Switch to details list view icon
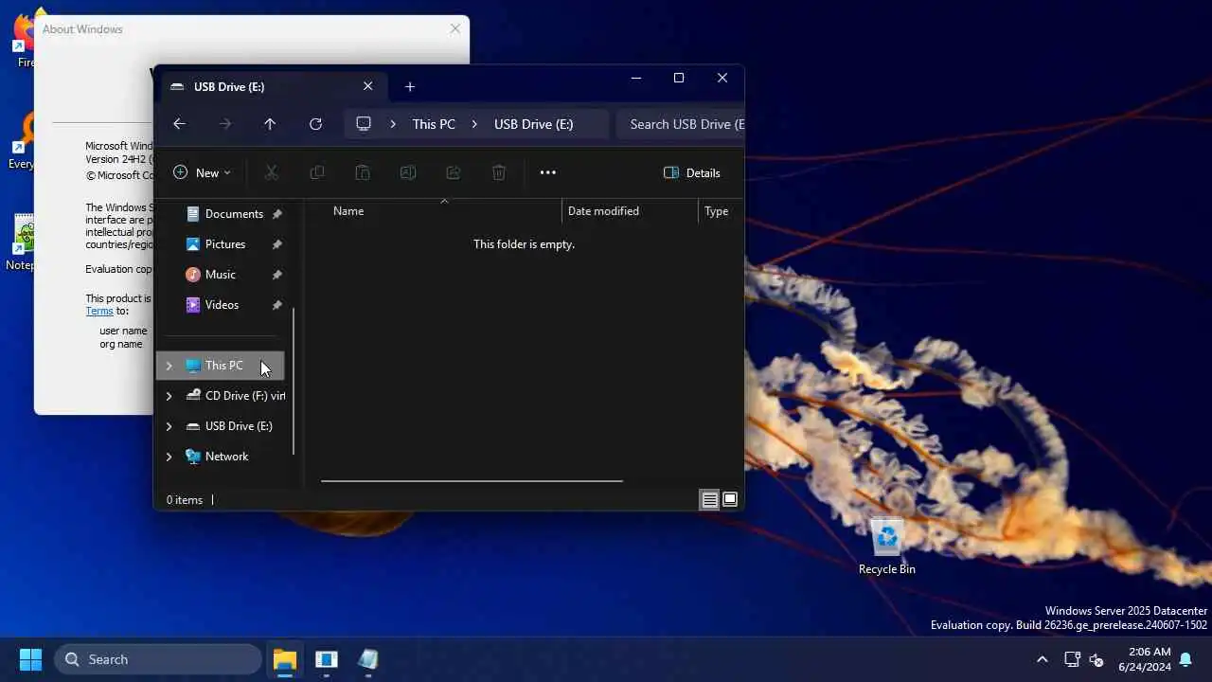Screen dimensions: 1212x682 pyautogui.click(x=709, y=500)
